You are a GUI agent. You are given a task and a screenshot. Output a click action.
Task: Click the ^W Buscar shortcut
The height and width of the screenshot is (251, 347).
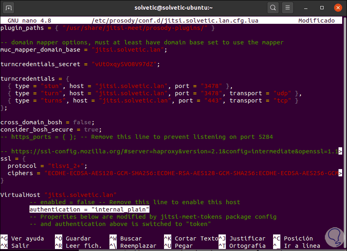(x=126, y=238)
